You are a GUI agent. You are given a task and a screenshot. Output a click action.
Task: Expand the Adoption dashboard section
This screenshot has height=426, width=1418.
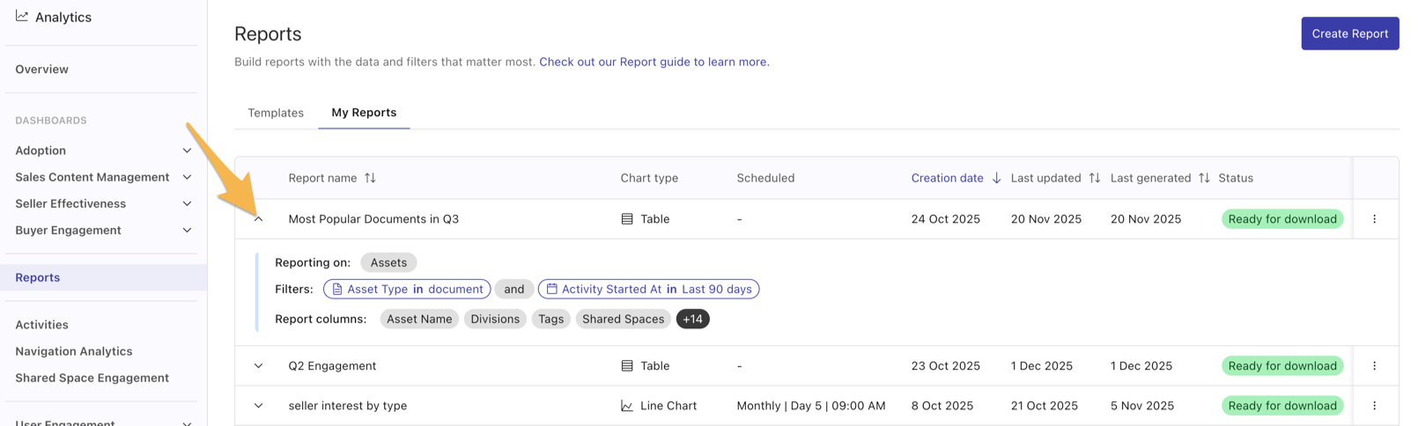pyautogui.click(x=187, y=151)
